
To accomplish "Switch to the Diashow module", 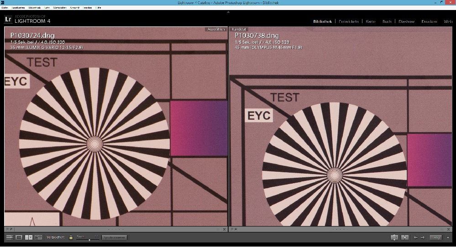I will click(406, 21).
